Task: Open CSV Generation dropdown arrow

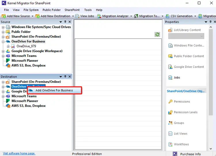Action: (195, 16)
